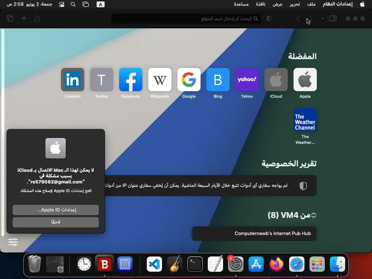Open Finder from the Dock

[337, 264]
